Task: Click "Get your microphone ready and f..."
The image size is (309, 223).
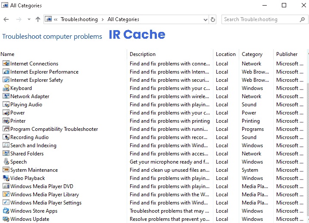Action: point(169,162)
